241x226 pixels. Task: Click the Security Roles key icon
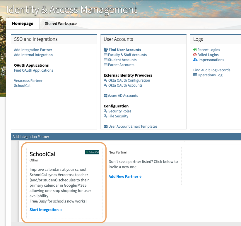[105, 111]
